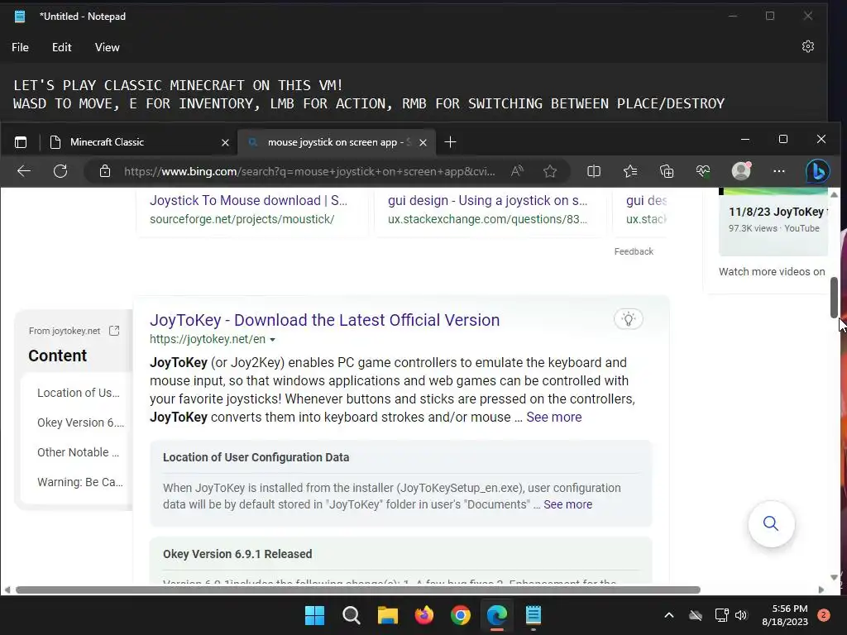Screen dimensions: 847x635
Task: Launch Firefox from taskbar
Action: pyautogui.click(x=424, y=615)
